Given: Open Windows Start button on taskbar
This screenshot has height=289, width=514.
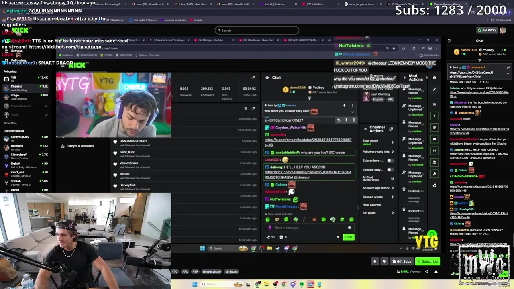Looking at the screenshot, I should tap(194, 284).
